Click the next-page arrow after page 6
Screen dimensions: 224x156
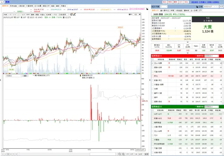click(18, 154)
